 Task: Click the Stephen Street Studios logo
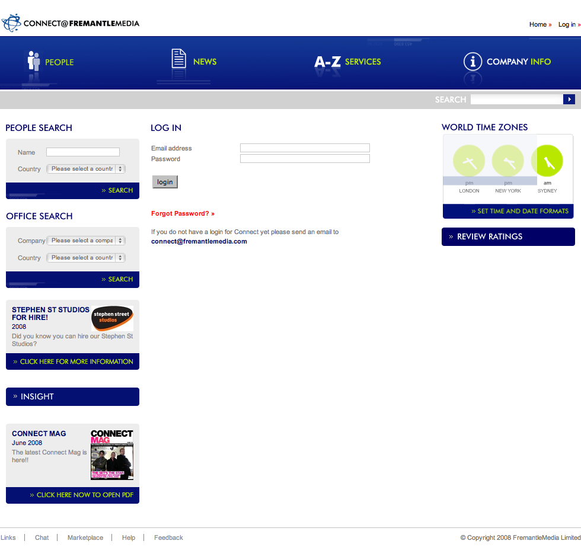pyautogui.click(x=112, y=318)
